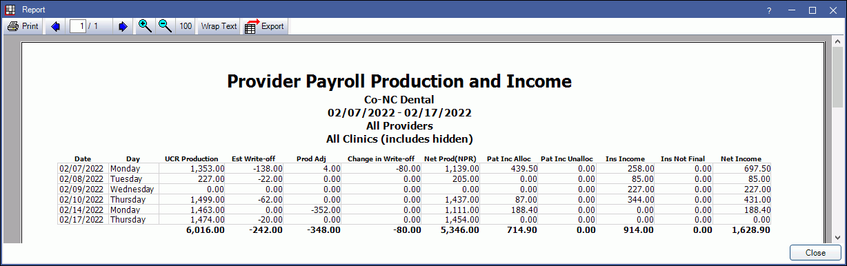The width and height of the screenshot is (847, 266).
Task: Select the 02/14/2022 date cell
Action: tap(83, 209)
